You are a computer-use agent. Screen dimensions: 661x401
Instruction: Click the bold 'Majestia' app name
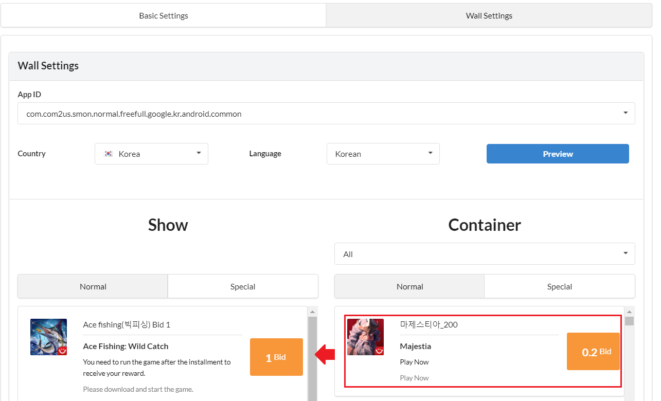[416, 346]
